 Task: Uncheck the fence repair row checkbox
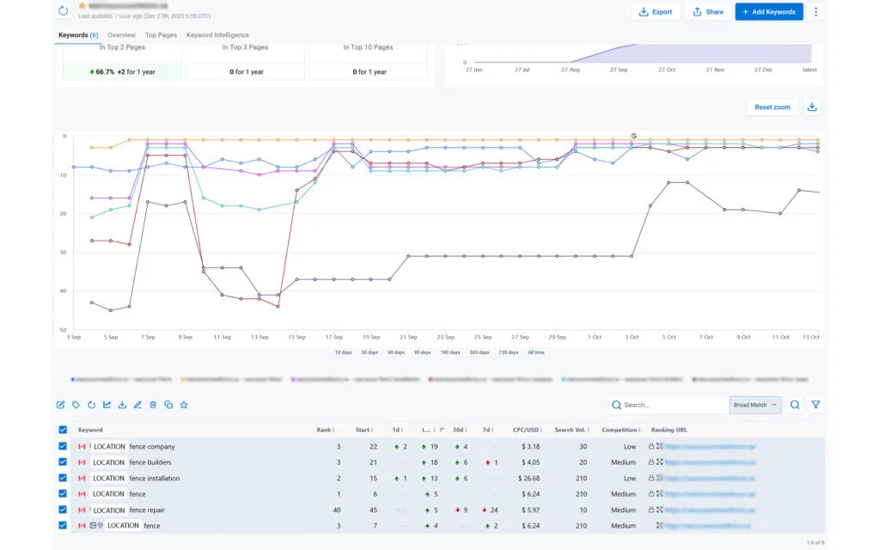click(63, 510)
